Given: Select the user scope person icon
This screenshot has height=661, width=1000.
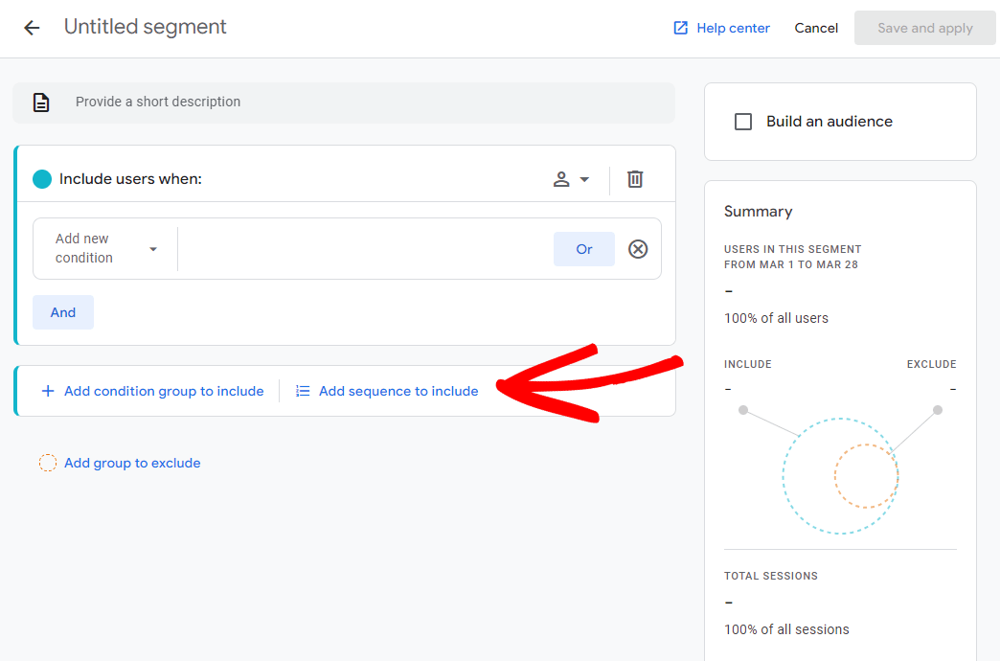Looking at the screenshot, I should [563, 178].
